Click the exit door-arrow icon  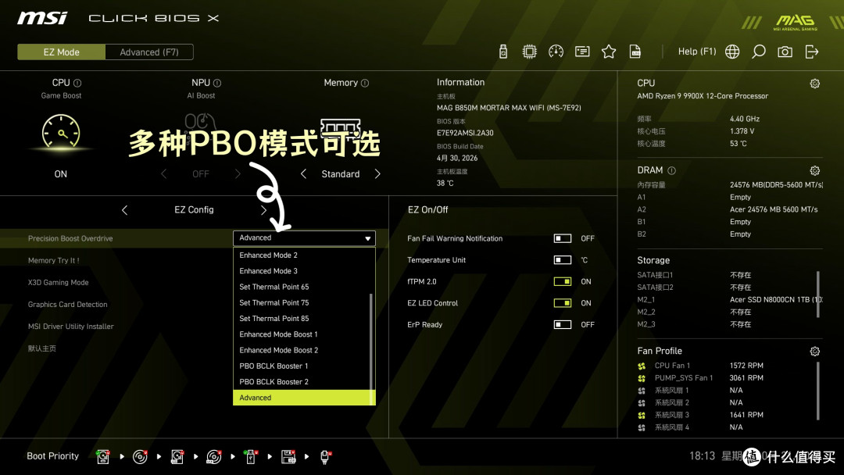pos(812,52)
